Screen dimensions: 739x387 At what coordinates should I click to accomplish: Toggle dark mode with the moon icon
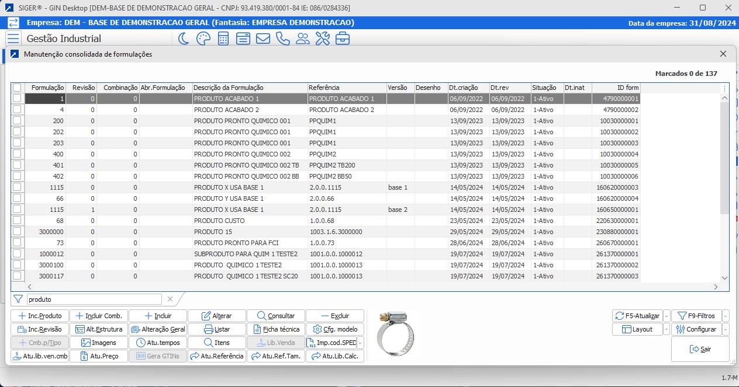click(x=184, y=39)
